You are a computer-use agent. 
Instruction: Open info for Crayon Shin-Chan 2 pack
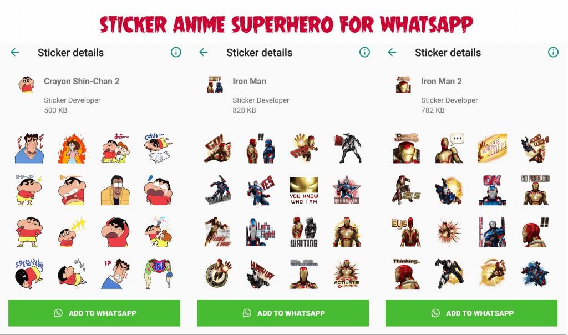tap(176, 53)
